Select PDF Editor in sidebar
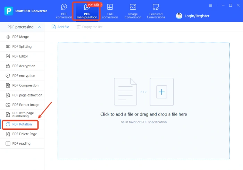The image size is (243, 170). pyautogui.click(x=22, y=56)
